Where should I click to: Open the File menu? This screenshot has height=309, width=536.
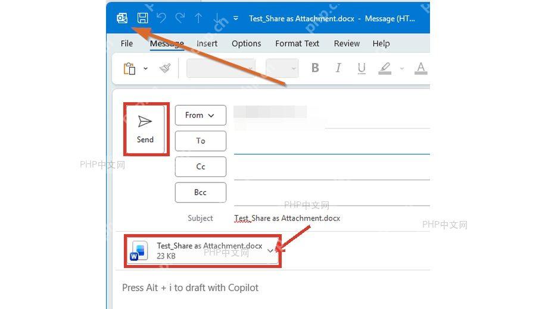tap(126, 43)
